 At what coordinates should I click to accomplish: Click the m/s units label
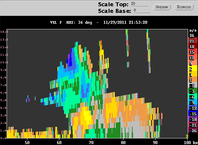[193, 30]
